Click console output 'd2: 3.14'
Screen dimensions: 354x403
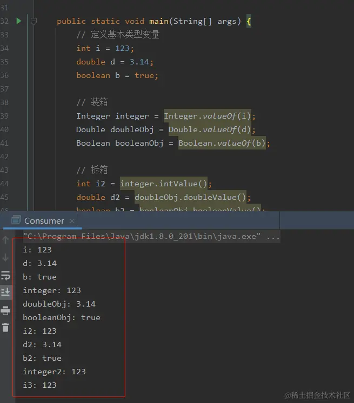click(x=42, y=344)
